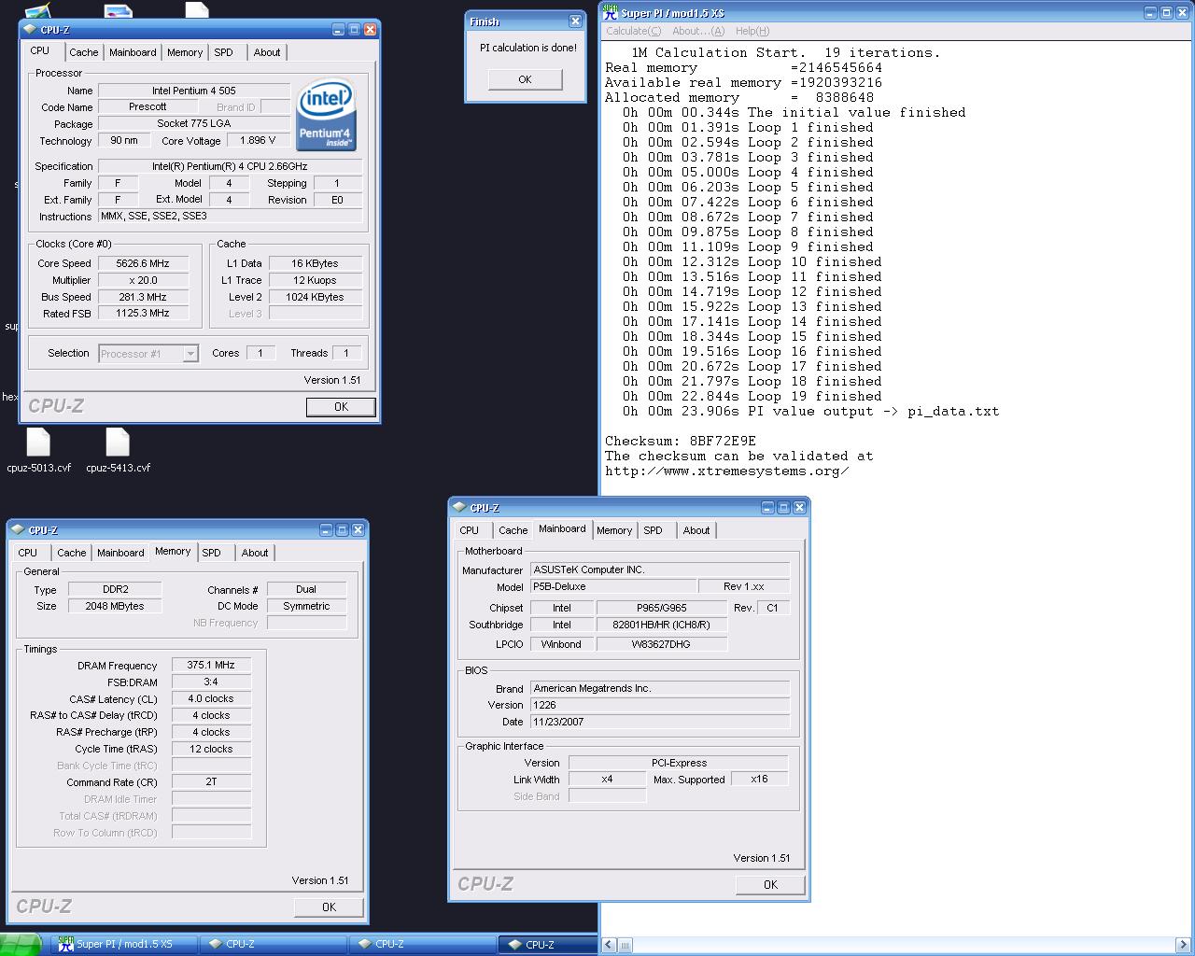Switch to SPD tab in Memory window

212,553
